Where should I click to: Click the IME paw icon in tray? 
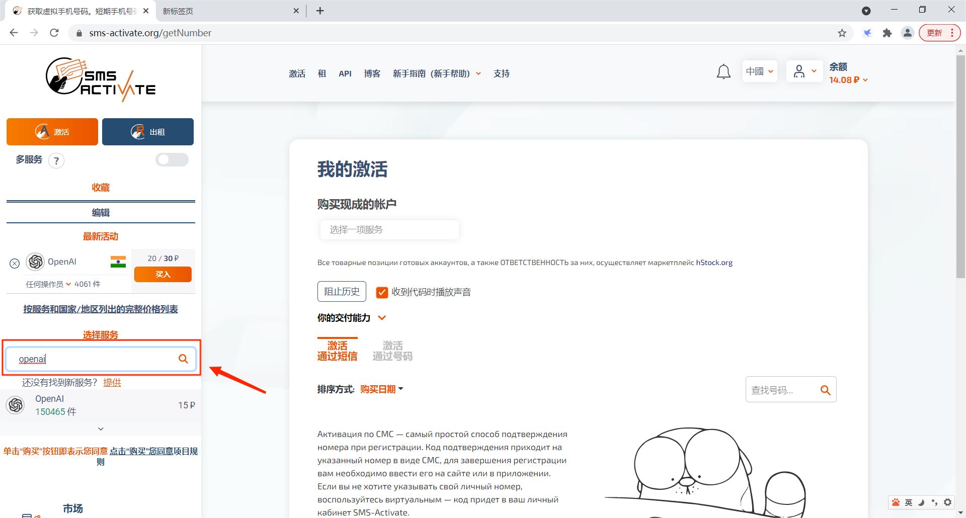click(896, 502)
